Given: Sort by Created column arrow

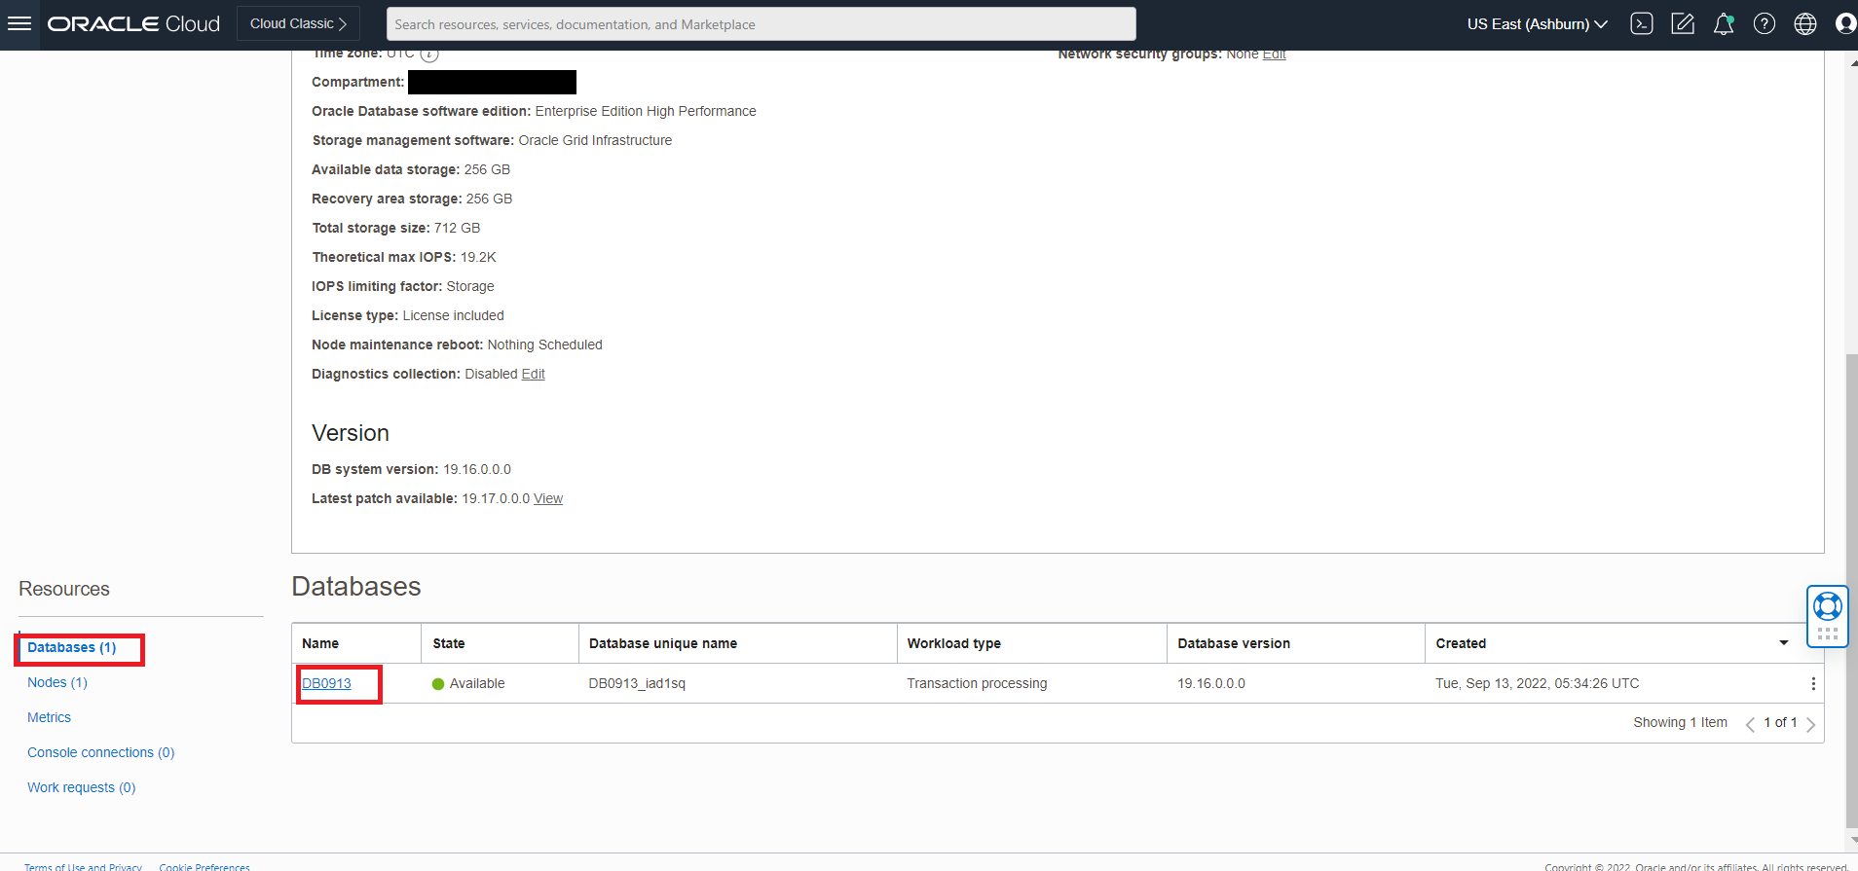Looking at the screenshot, I should click(1784, 642).
